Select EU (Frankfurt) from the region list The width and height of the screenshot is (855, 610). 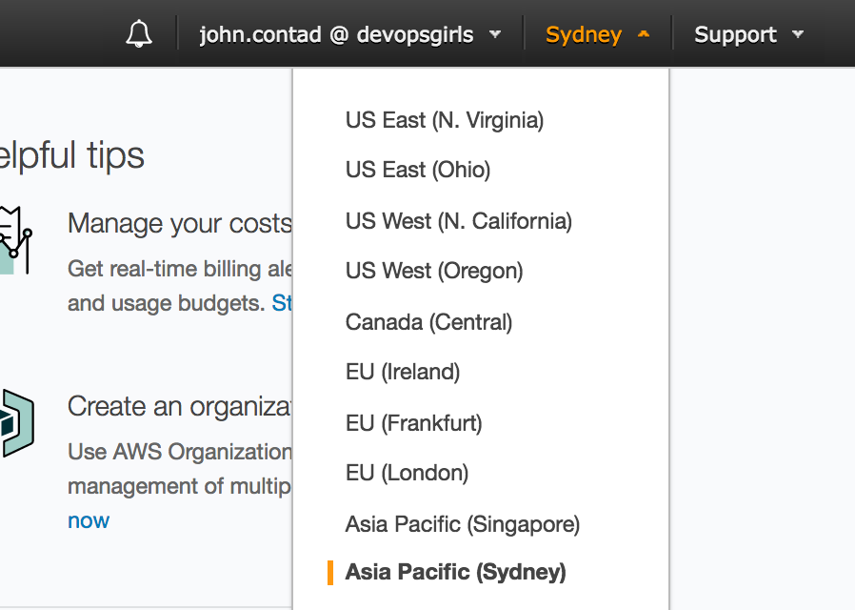[x=413, y=422]
